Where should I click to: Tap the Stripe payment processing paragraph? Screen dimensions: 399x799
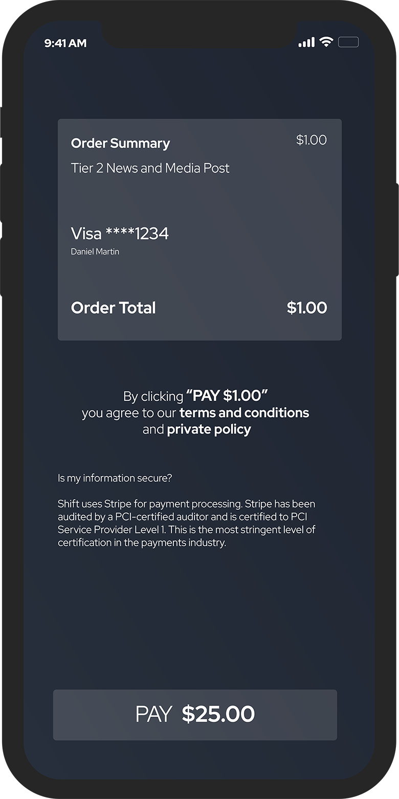(x=187, y=523)
